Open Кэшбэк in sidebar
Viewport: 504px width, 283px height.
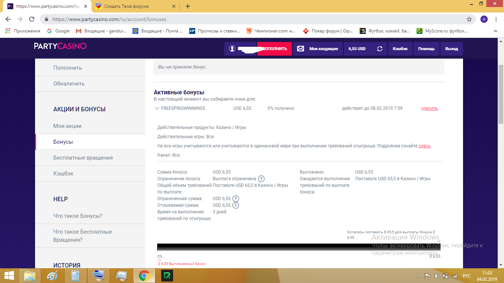(90, 174)
